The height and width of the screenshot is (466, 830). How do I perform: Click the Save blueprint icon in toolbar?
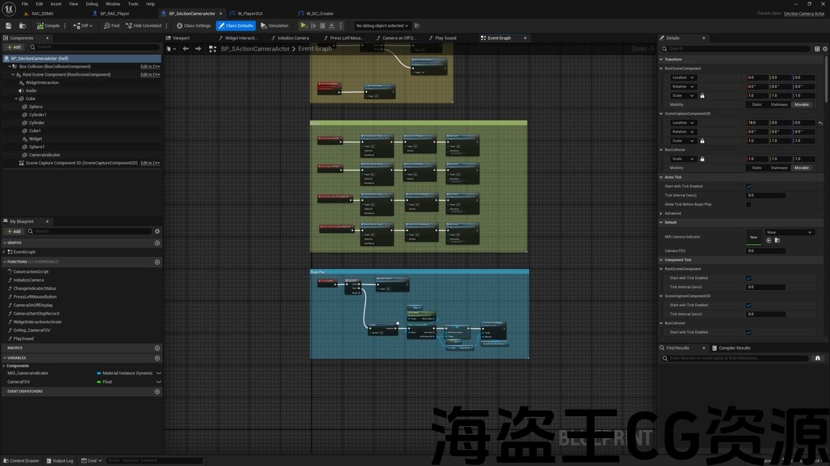click(8, 26)
